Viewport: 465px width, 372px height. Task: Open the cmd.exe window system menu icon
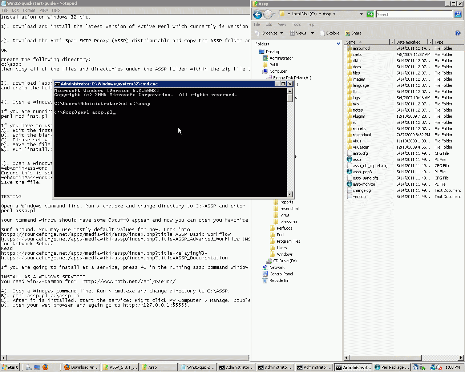[x=57, y=84]
